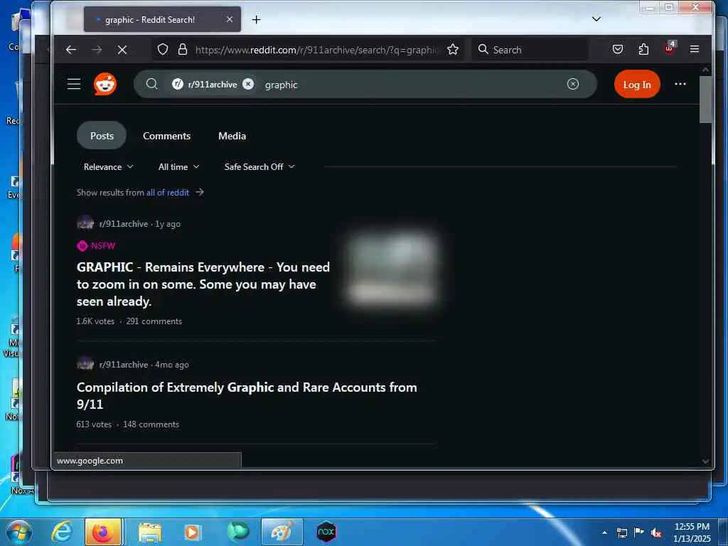728x546 pixels.
Task: Switch to the Media tab
Action: click(232, 136)
